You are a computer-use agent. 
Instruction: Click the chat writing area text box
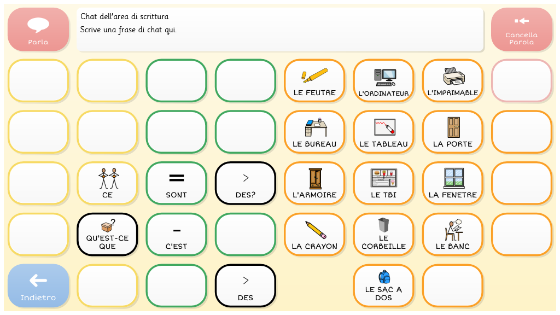point(280,30)
